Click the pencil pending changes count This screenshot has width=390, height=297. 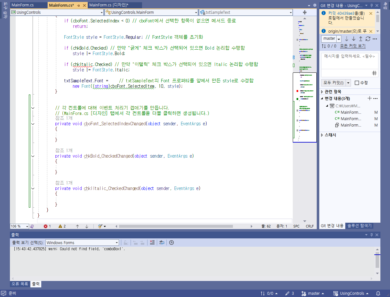(290, 293)
